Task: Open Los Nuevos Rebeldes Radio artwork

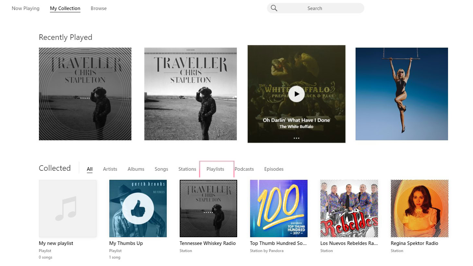Action: click(349, 208)
